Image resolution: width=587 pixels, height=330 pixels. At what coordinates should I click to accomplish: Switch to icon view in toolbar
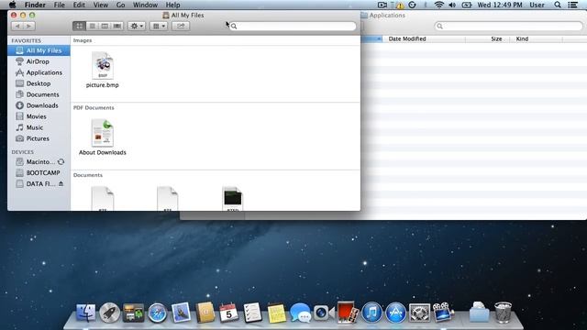pos(79,26)
